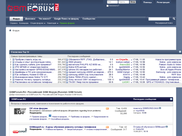Click arrow icon before 17-06, 10:39

coord(131,82)
